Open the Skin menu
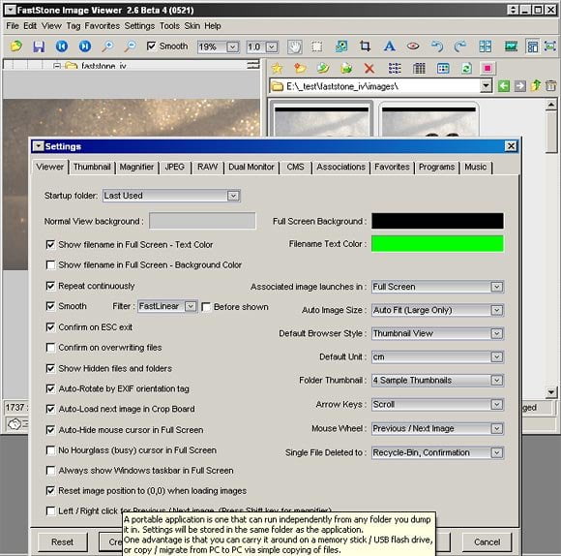This screenshot has height=556, width=561. [x=192, y=26]
